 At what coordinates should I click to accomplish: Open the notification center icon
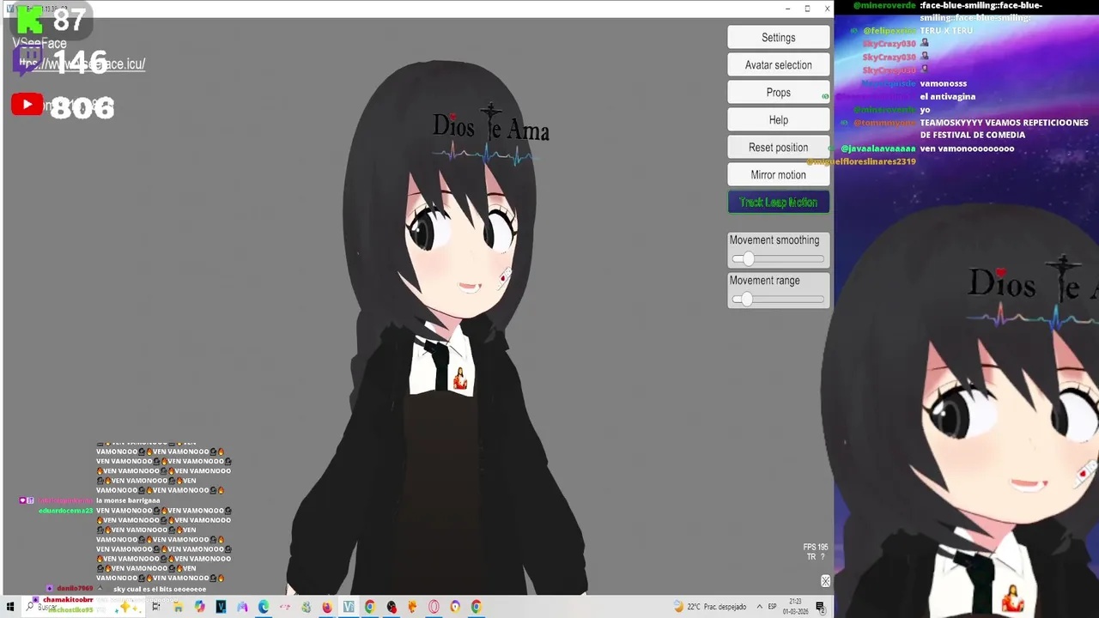coord(820,607)
